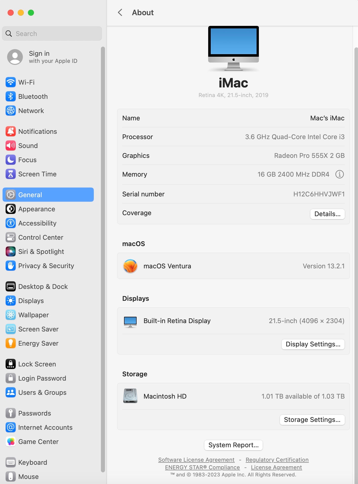Viewport: 358px width, 484px height.
Task: Open Coverage Details button
Action: click(x=327, y=214)
